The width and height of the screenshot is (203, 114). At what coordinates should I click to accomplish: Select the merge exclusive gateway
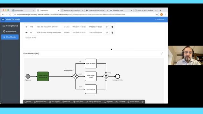click(106, 76)
